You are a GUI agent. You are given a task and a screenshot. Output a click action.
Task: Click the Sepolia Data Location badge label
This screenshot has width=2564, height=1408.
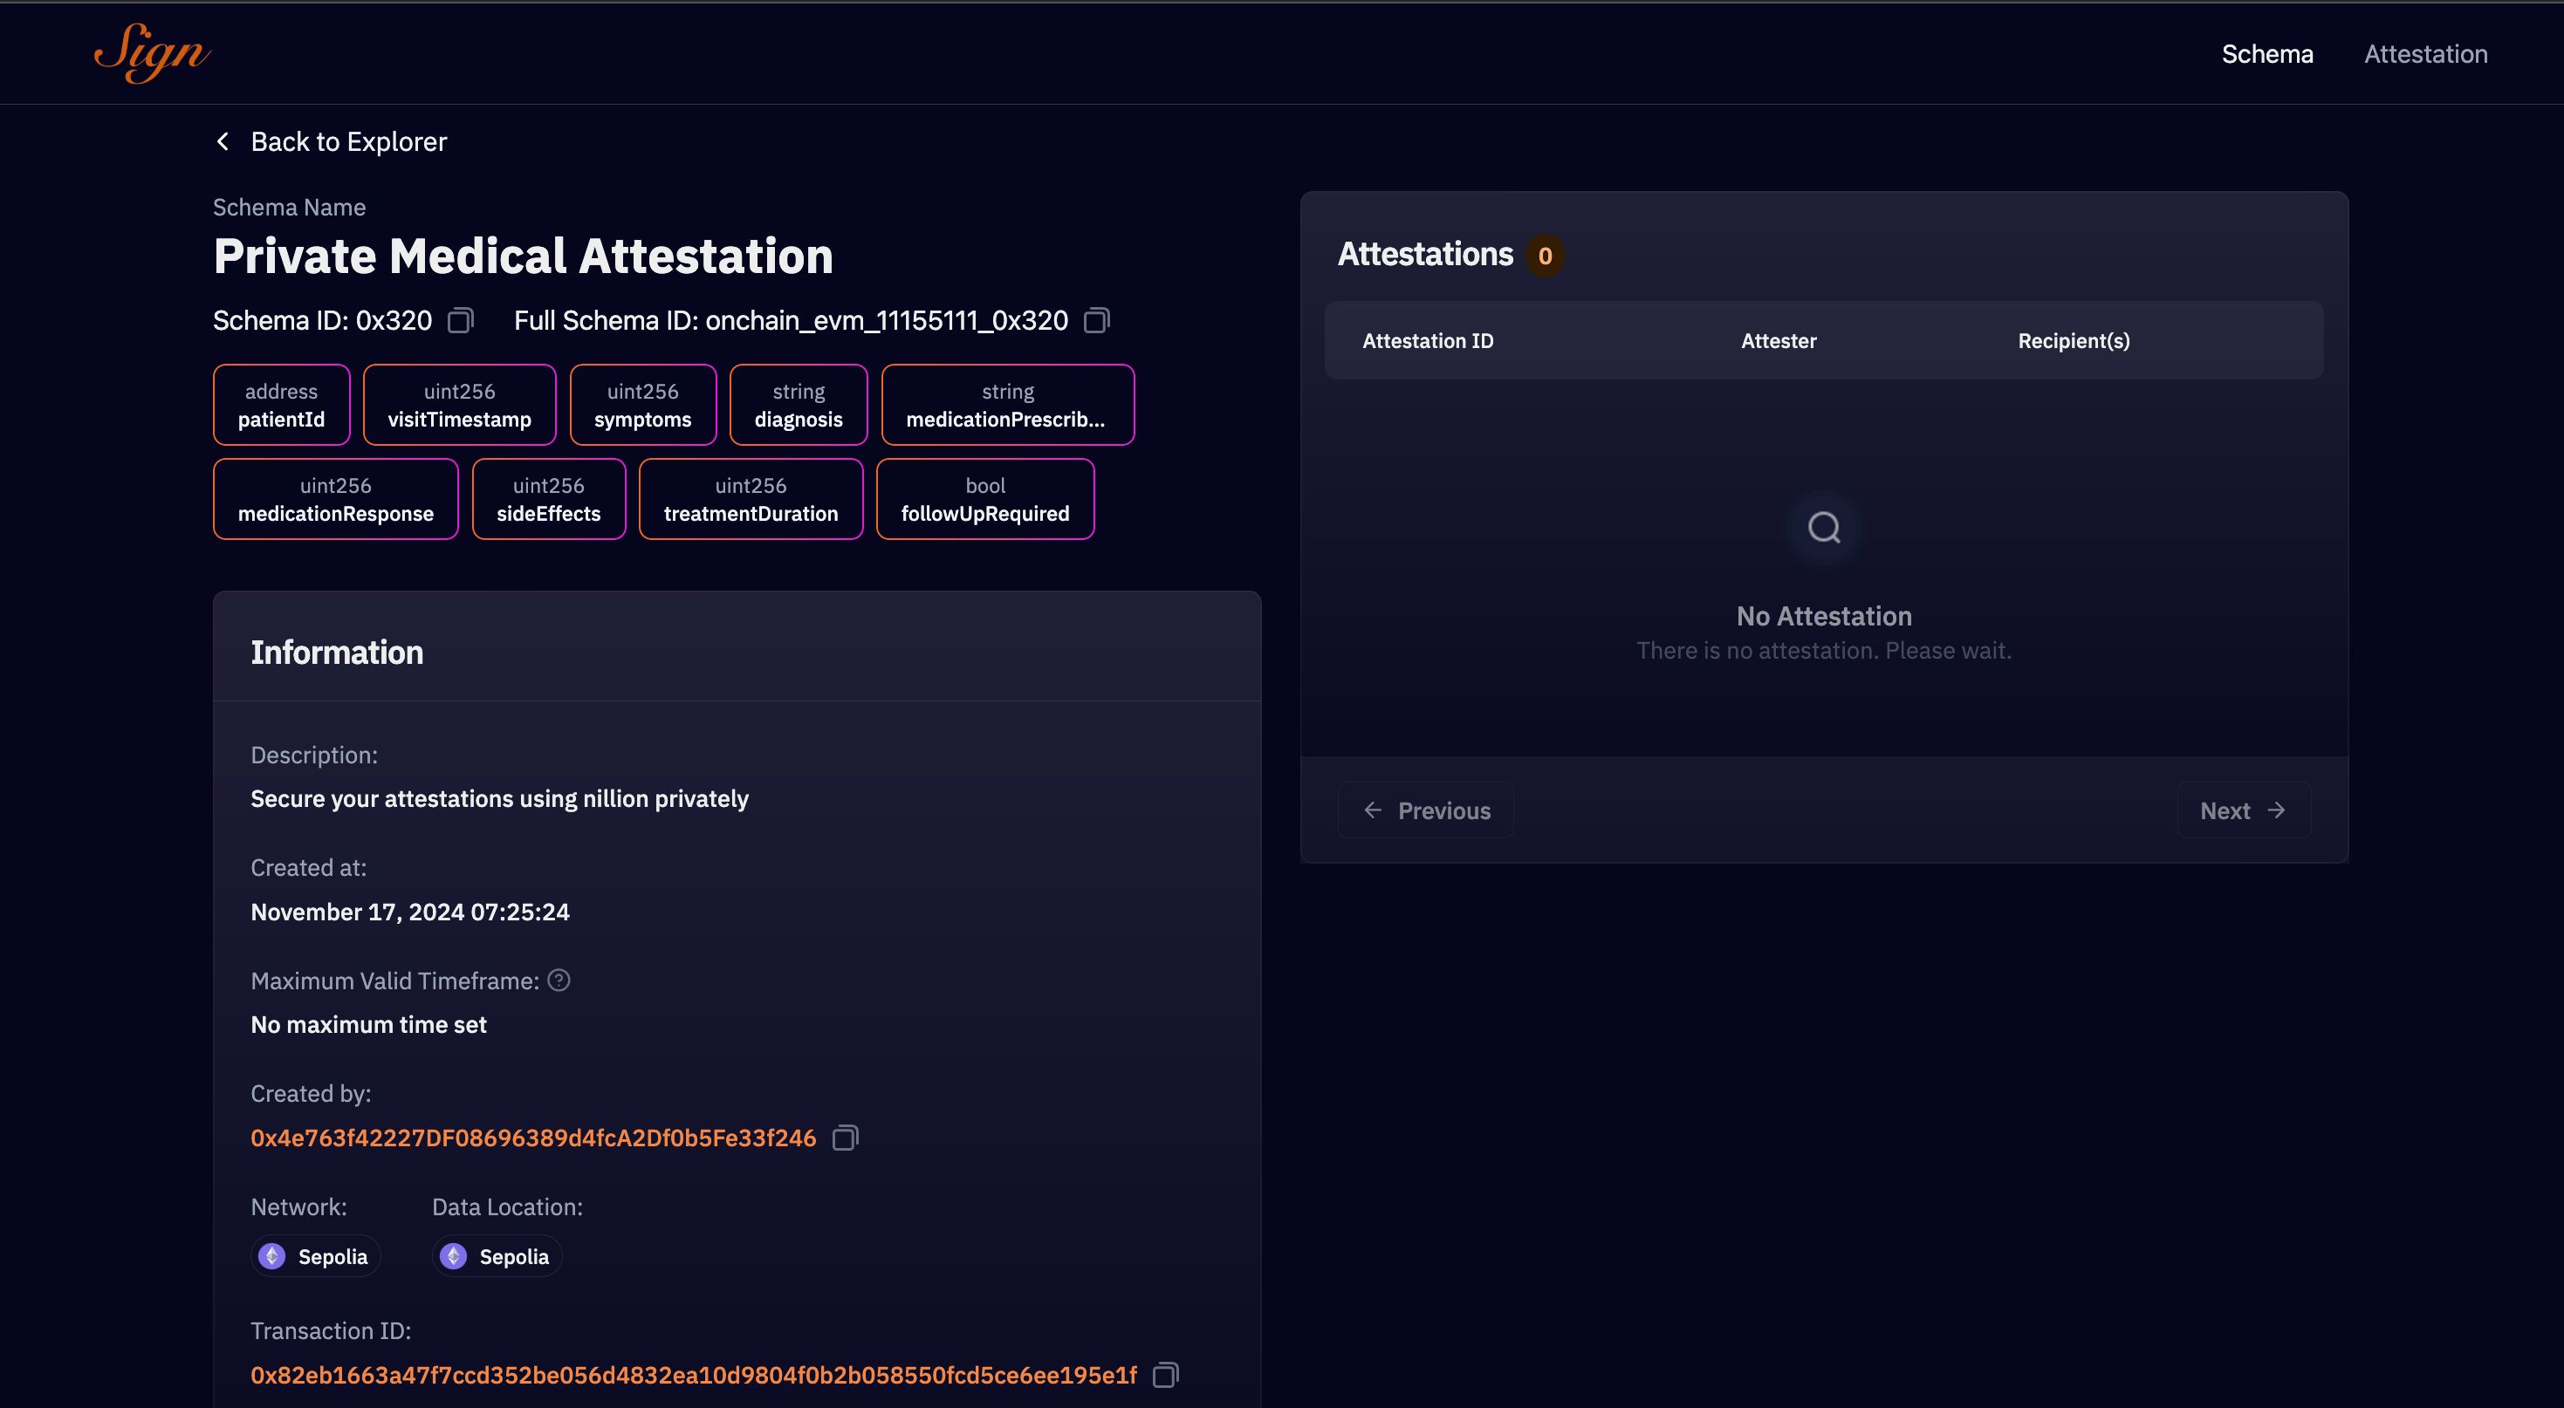[x=514, y=1255]
